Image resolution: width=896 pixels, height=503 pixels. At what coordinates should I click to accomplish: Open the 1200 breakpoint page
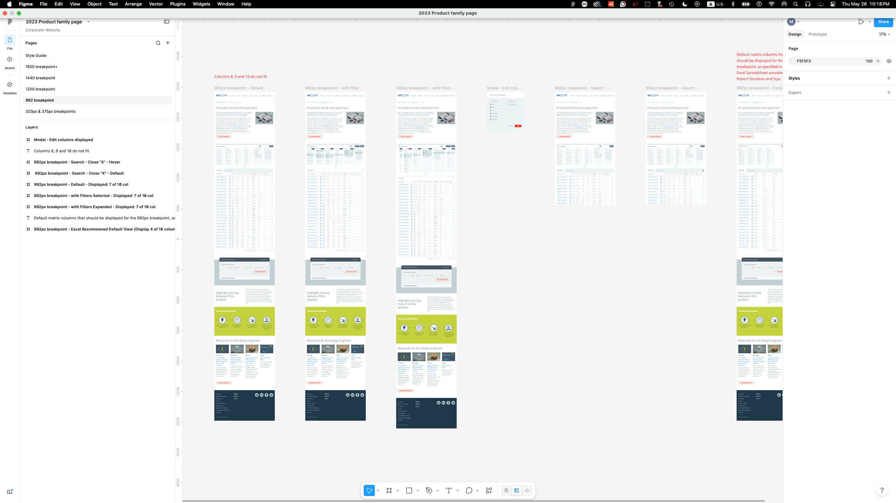click(97, 89)
